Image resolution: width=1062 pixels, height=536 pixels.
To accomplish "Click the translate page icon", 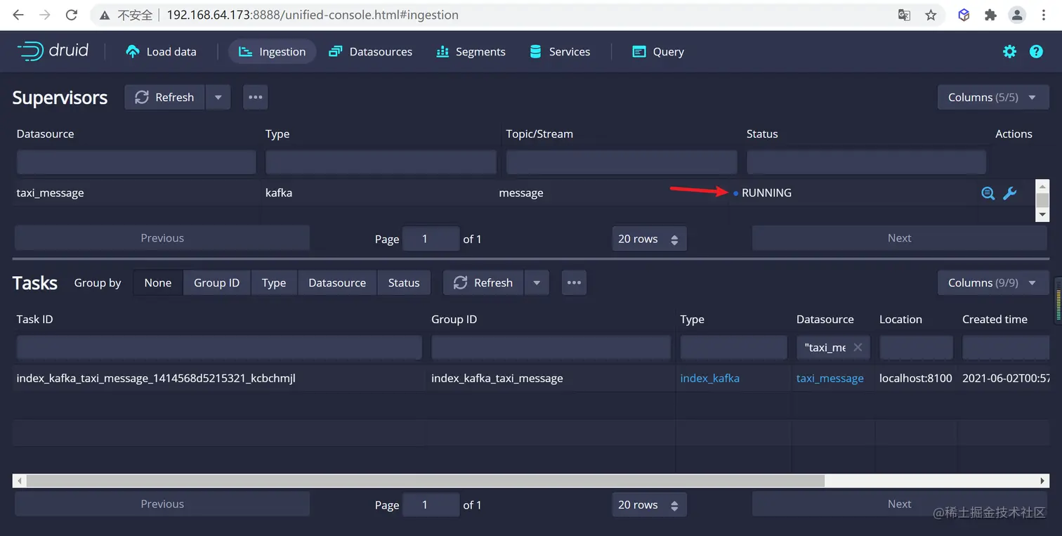I will pyautogui.click(x=905, y=15).
